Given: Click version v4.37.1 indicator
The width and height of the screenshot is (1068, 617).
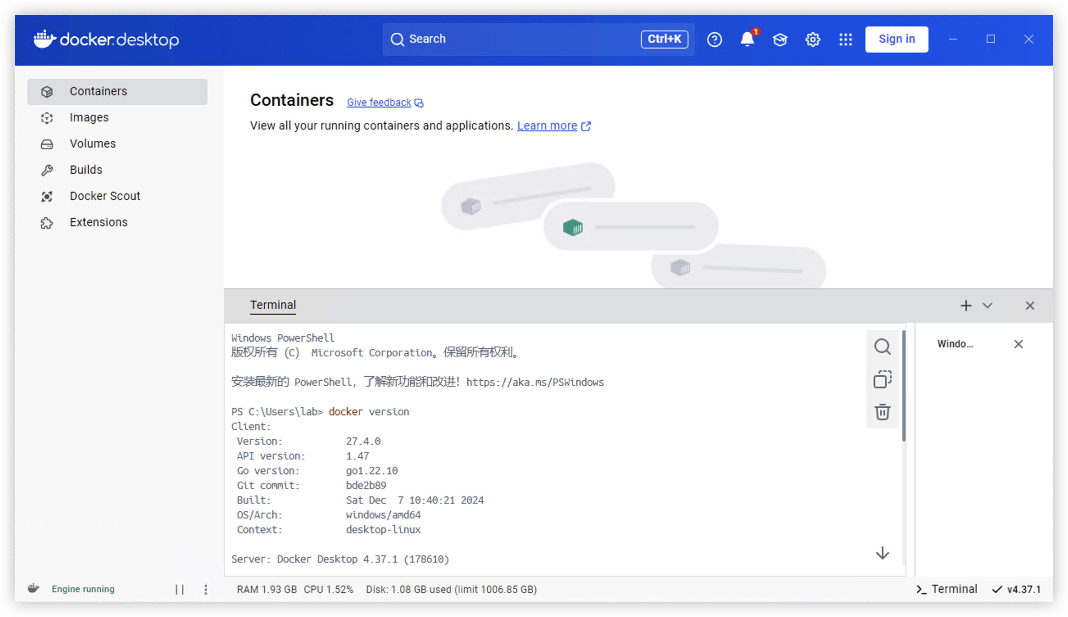Looking at the screenshot, I should pyautogui.click(x=1016, y=590).
